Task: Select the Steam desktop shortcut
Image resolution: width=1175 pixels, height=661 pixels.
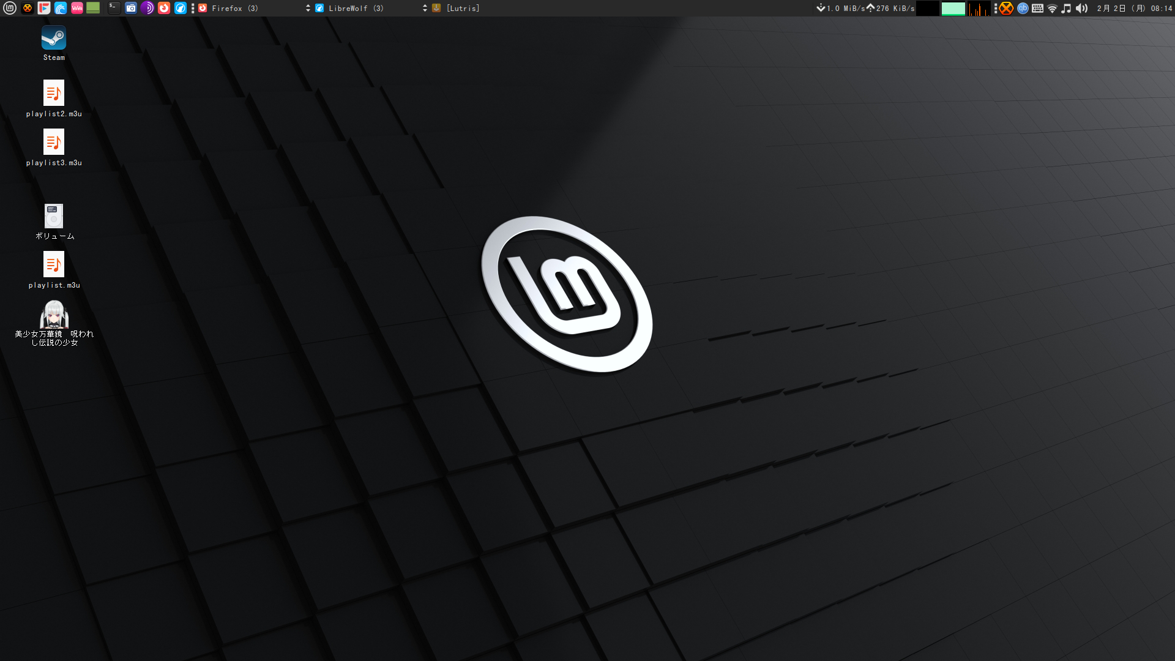Action: coord(54,39)
